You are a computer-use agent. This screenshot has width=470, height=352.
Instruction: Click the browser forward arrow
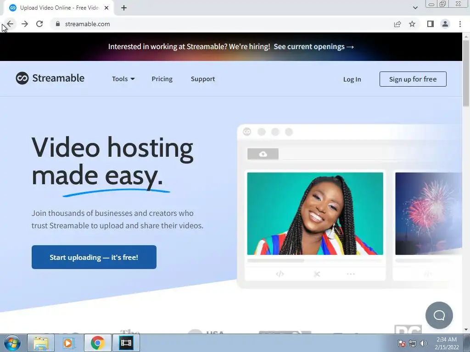point(25,24)
